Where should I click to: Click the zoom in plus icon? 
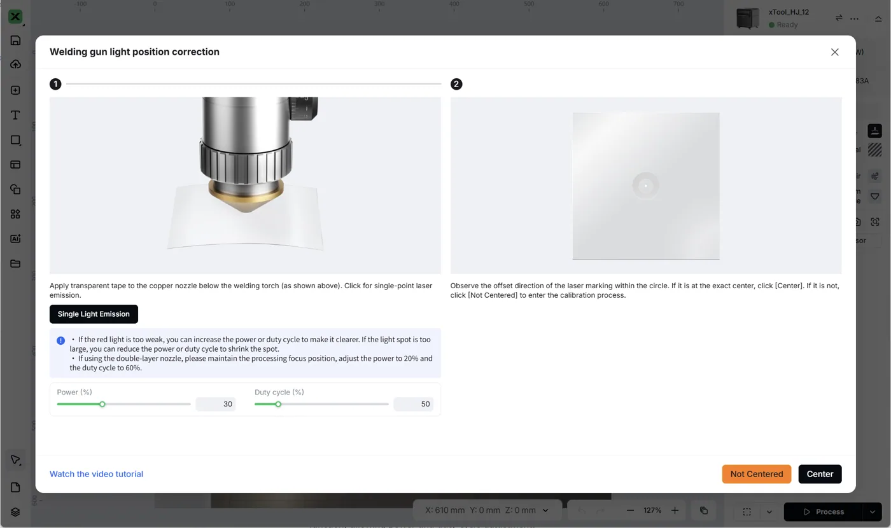[675, 510]
